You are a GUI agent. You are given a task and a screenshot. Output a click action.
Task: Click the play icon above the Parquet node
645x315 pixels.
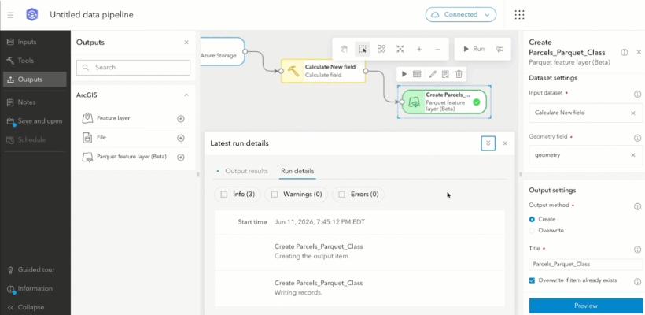[404, 74]
